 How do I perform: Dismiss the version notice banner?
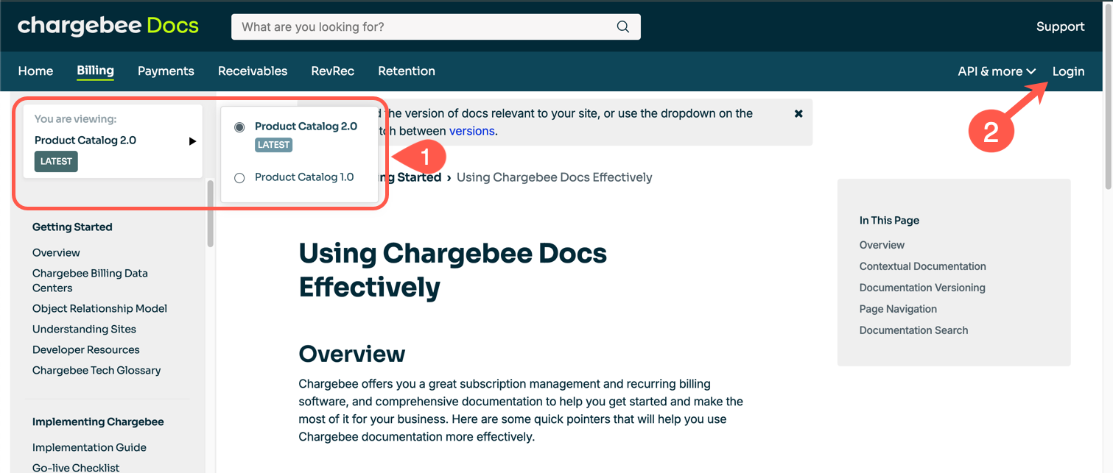coord(798,114)
